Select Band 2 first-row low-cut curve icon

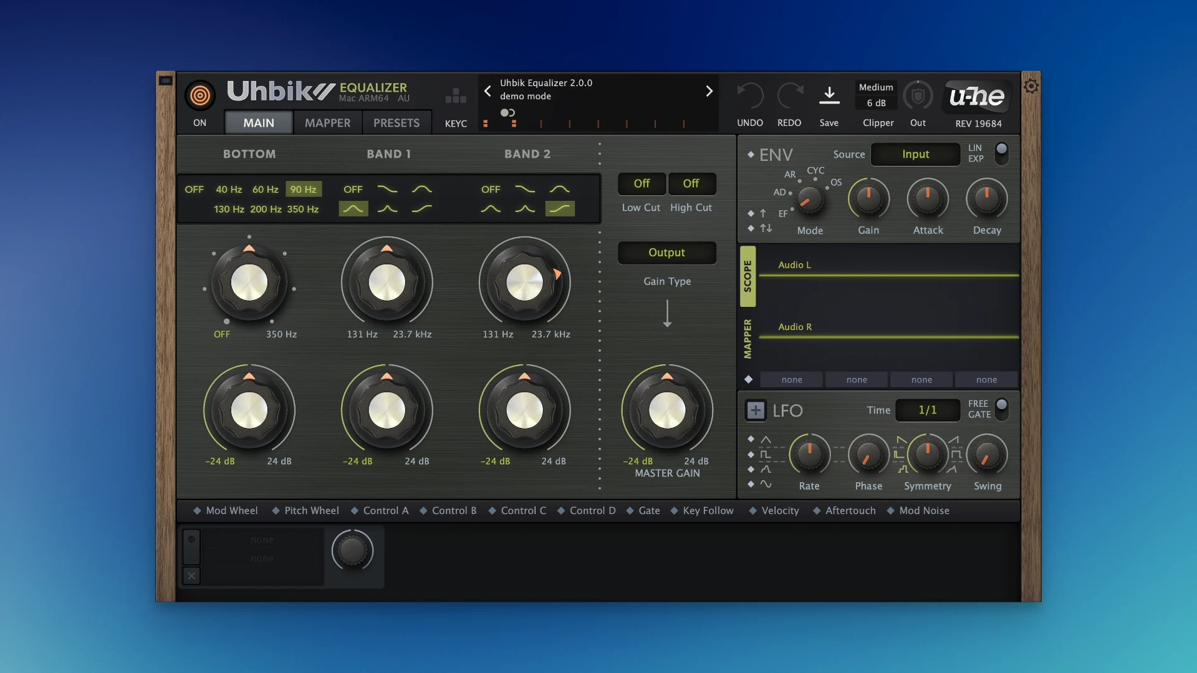point(525,189)
